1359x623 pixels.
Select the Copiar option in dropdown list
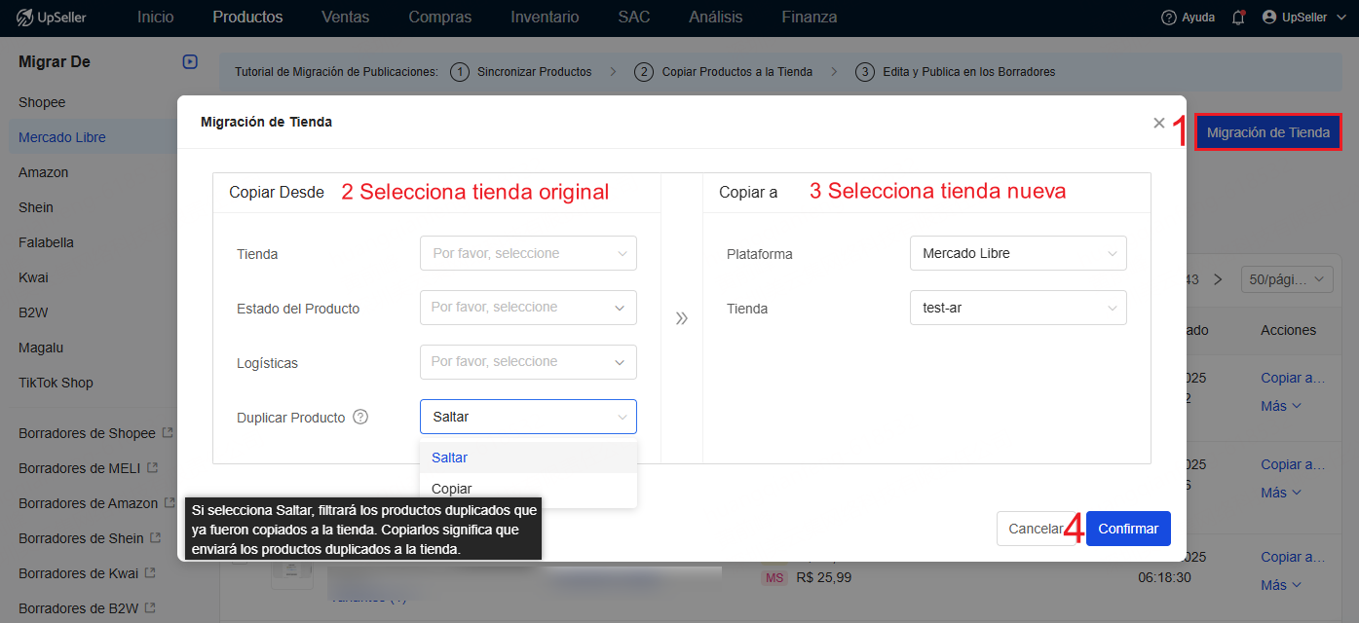click(x=452, y=489)
